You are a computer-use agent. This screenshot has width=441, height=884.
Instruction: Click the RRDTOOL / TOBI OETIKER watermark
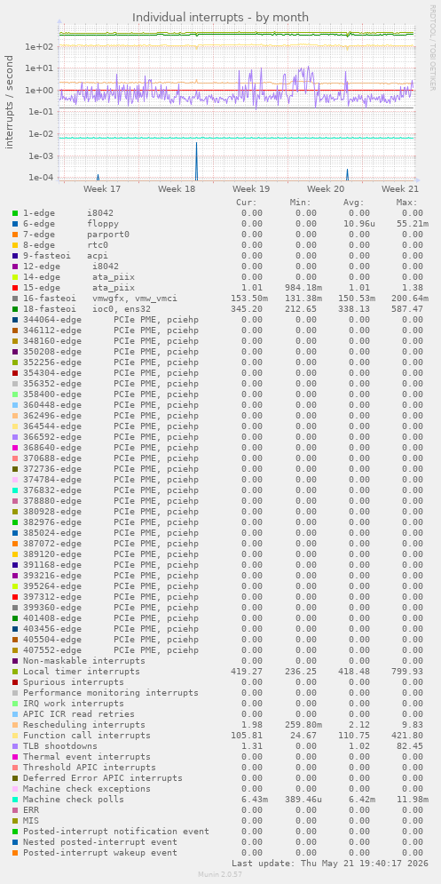coord(432,48)
